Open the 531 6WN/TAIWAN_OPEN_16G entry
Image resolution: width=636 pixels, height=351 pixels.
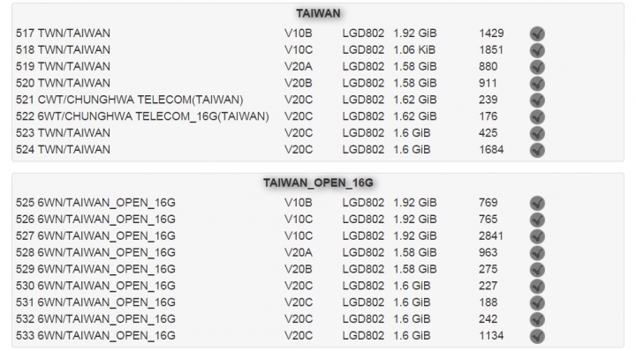tap(95, 302)
